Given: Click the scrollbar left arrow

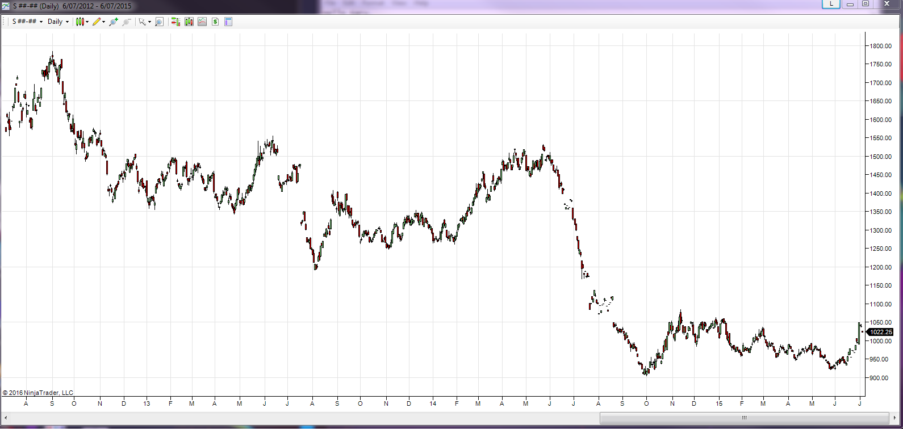Looking at the screenshot, I should click(x=6, y=418).
